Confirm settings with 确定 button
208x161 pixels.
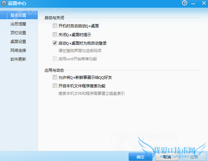point(140,157)
